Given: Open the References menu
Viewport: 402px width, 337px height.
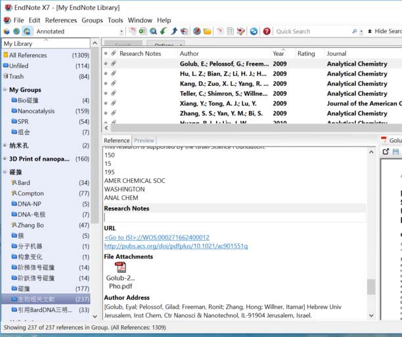Looking at the screenshot, I should (60, 20).
